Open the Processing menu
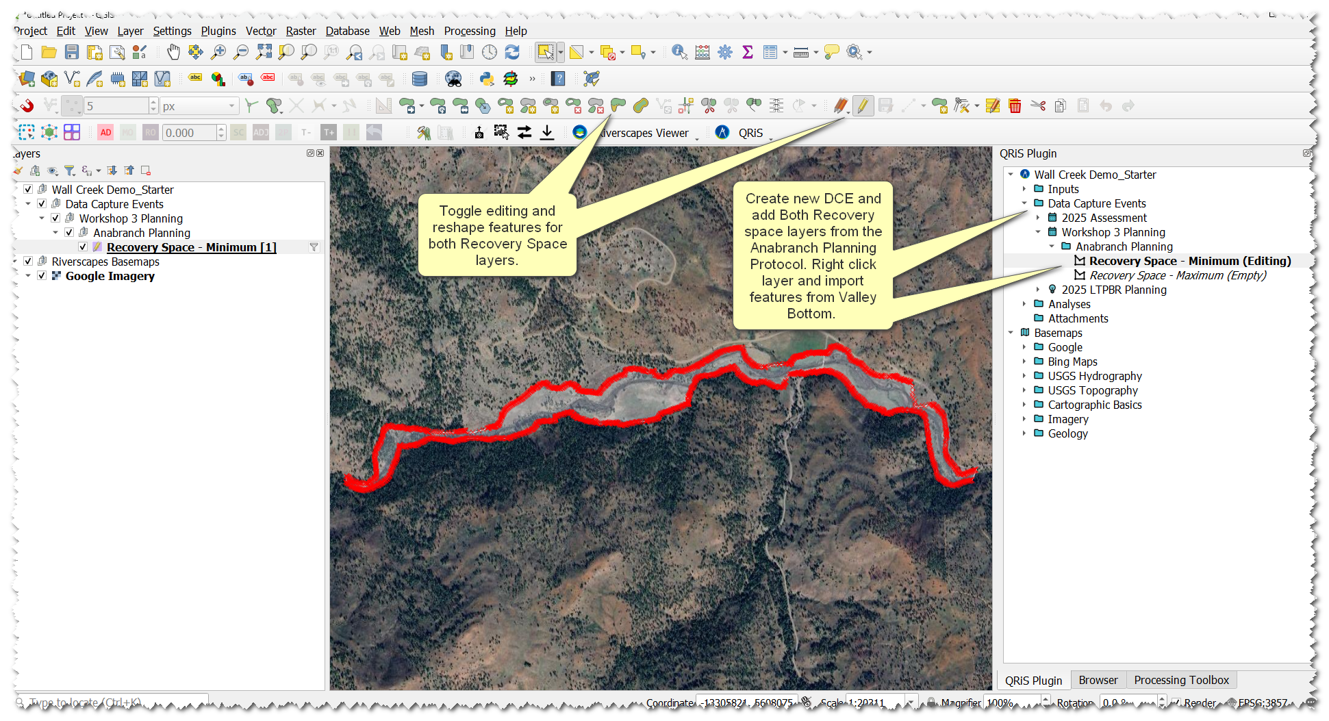This screenshot has width=1329, height=721. click(469, 31)
